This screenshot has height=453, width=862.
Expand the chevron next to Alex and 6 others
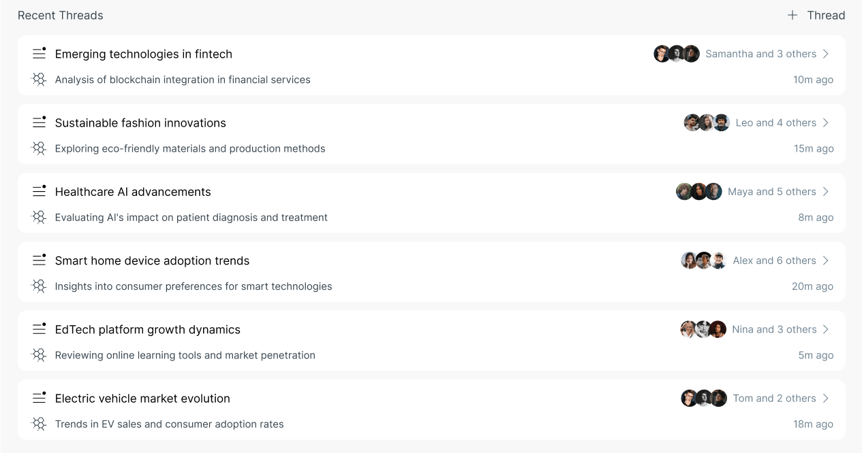(x=826, y=261)
